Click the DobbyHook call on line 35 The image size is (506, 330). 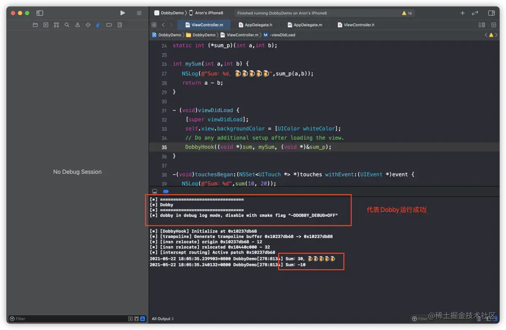pyautogui.click(x=258, y=147)
